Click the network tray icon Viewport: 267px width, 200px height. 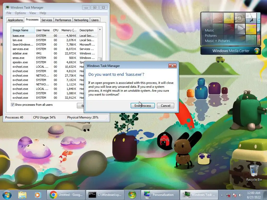pos(228,195)
